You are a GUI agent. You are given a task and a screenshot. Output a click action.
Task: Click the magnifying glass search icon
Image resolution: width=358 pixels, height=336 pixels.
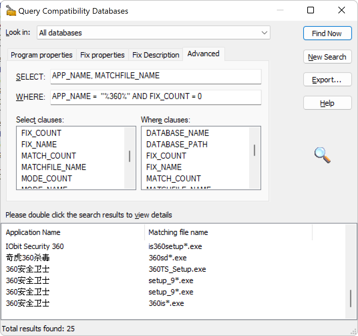click(x=322, y=155)
